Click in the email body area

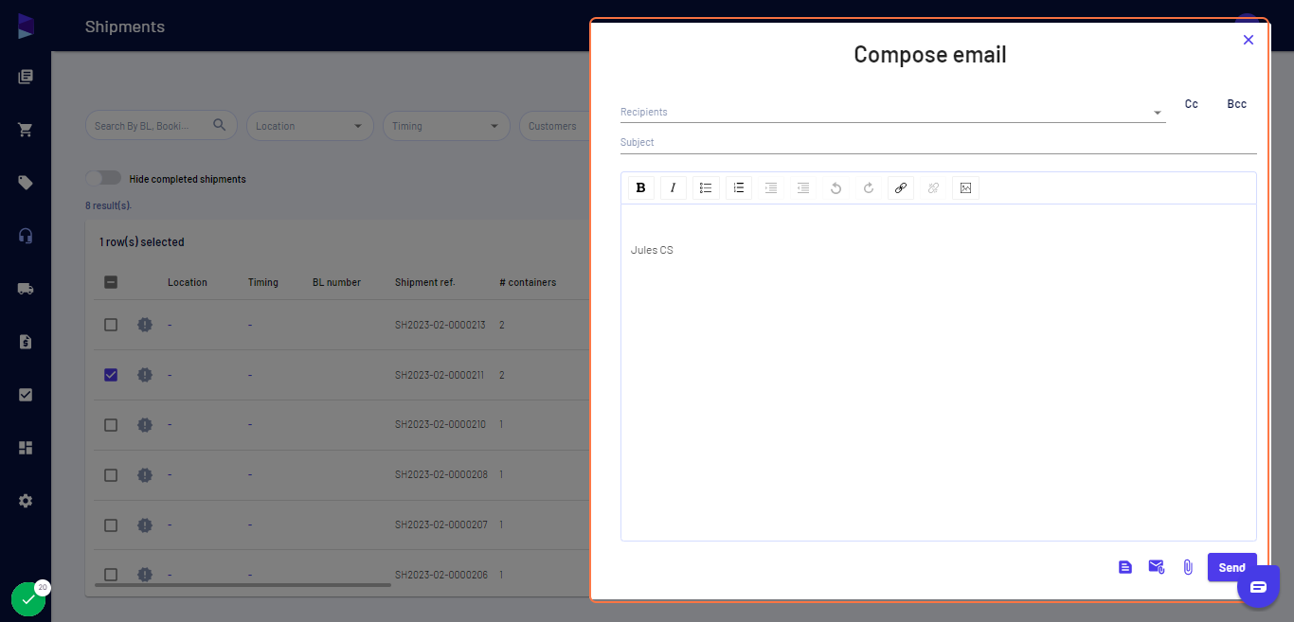(x=939, y=372)
